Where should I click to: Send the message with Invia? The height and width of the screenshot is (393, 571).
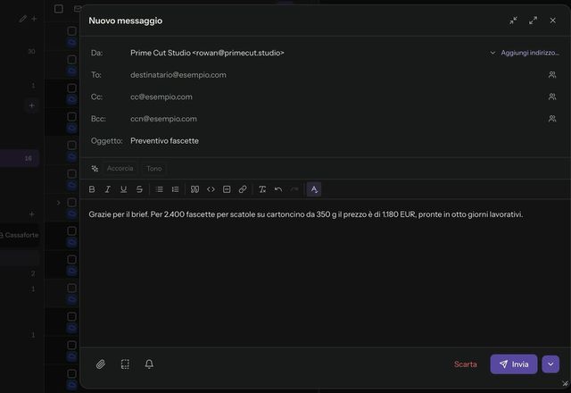point(514,364)
